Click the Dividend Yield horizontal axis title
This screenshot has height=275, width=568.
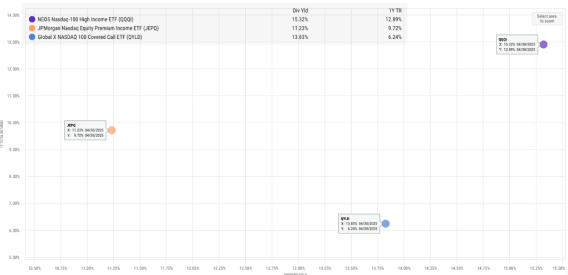297,273
